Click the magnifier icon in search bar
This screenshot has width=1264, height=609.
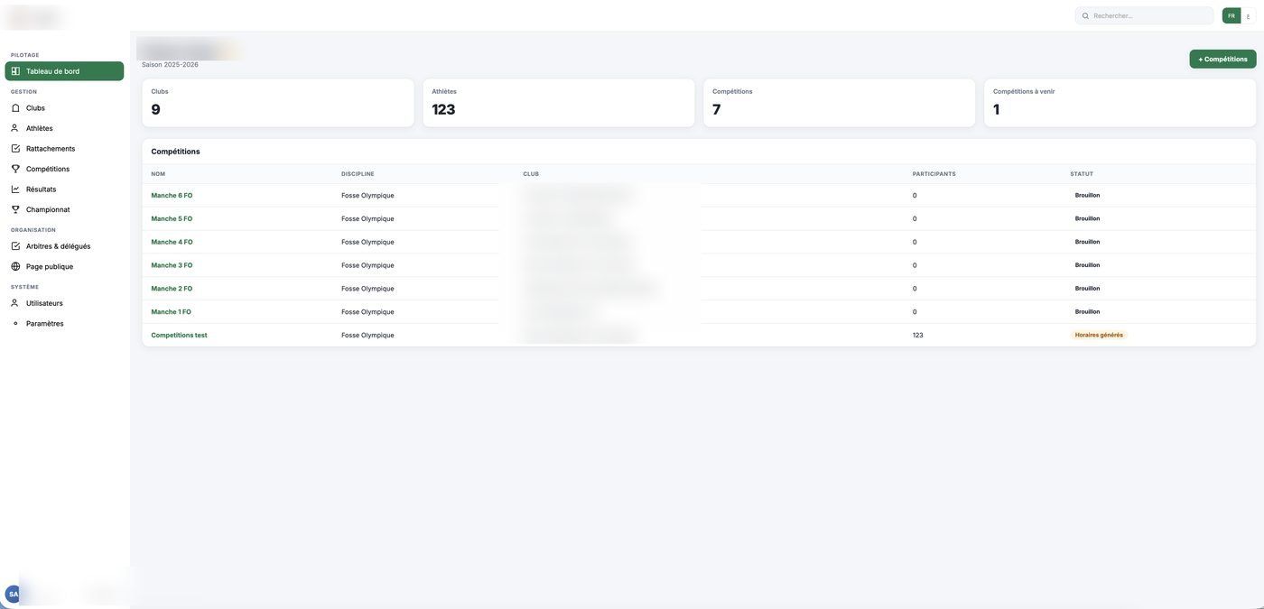1086,16
